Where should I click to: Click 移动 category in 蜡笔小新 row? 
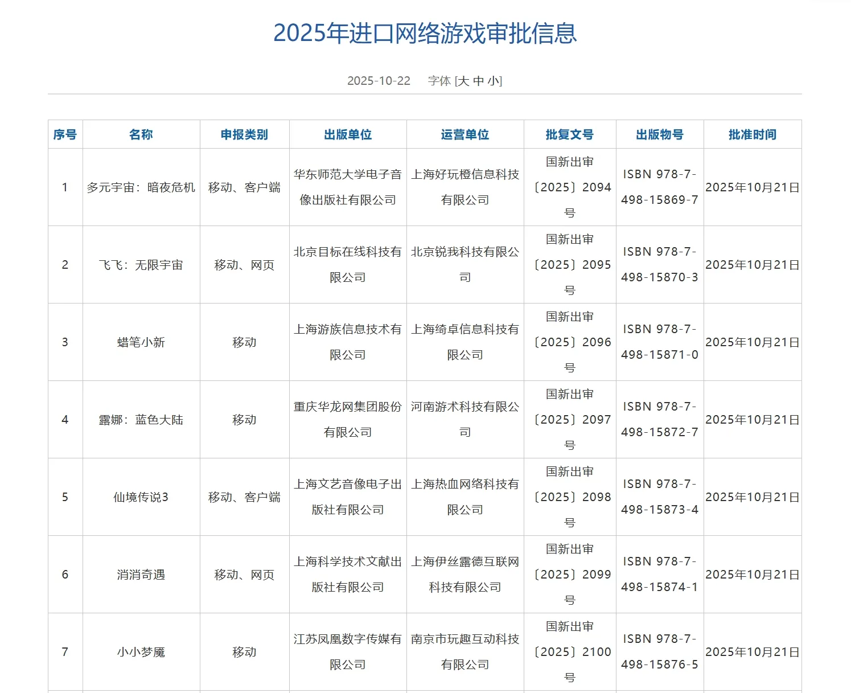[x=245, y=342]
